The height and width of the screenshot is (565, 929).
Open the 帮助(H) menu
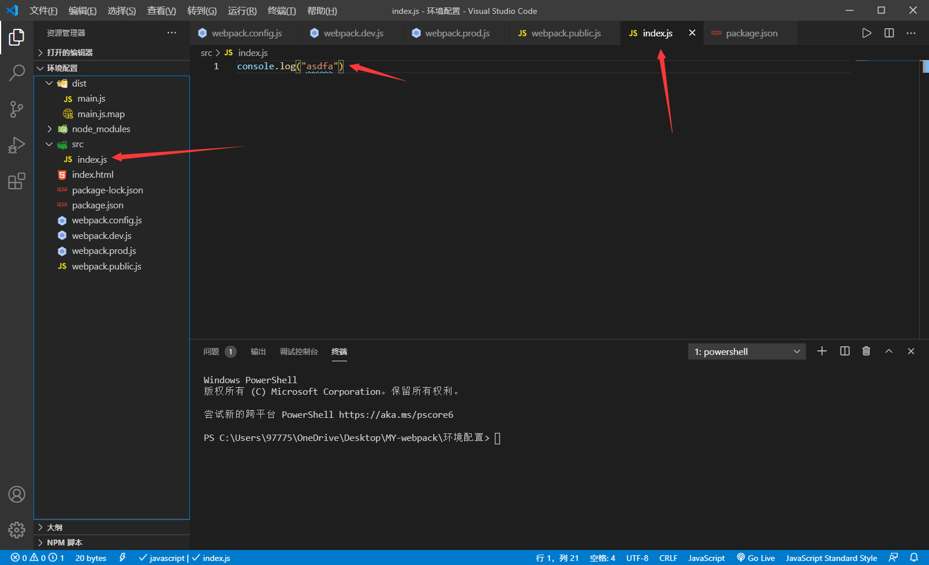coord(322,11)
